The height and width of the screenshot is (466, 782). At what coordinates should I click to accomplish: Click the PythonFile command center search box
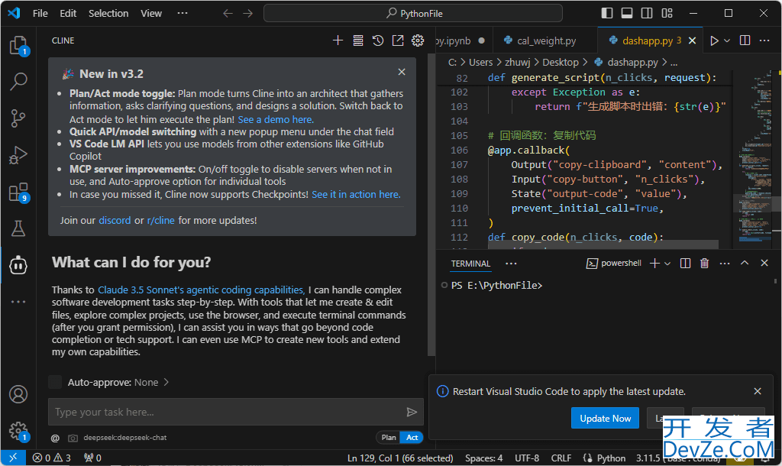413,13
